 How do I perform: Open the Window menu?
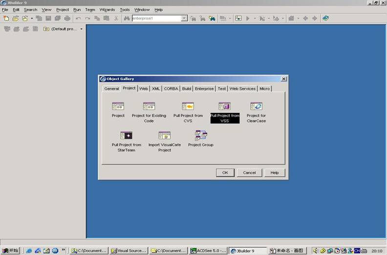point(142,10)
